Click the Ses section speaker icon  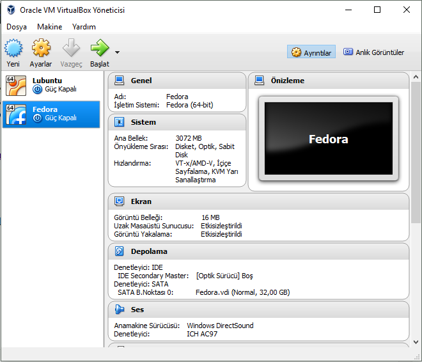pos(119,310)
